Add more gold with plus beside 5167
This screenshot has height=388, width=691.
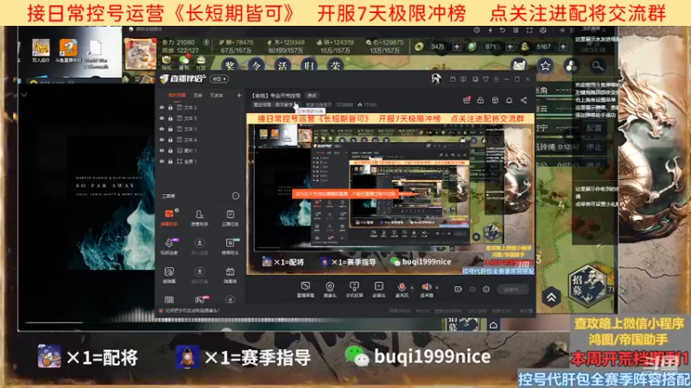tap(563, 47)
